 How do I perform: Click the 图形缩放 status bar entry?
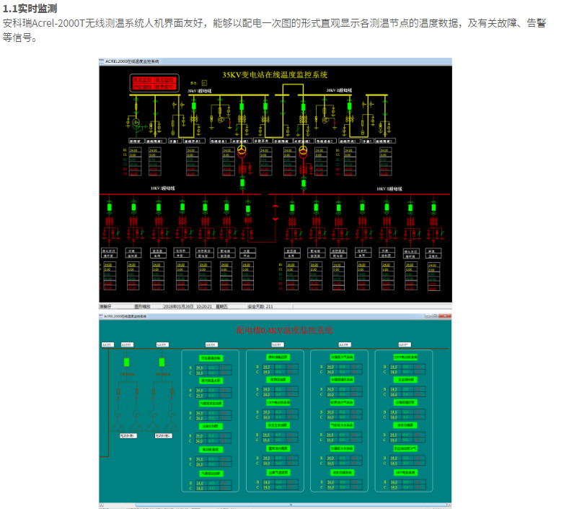pos(142,307)
